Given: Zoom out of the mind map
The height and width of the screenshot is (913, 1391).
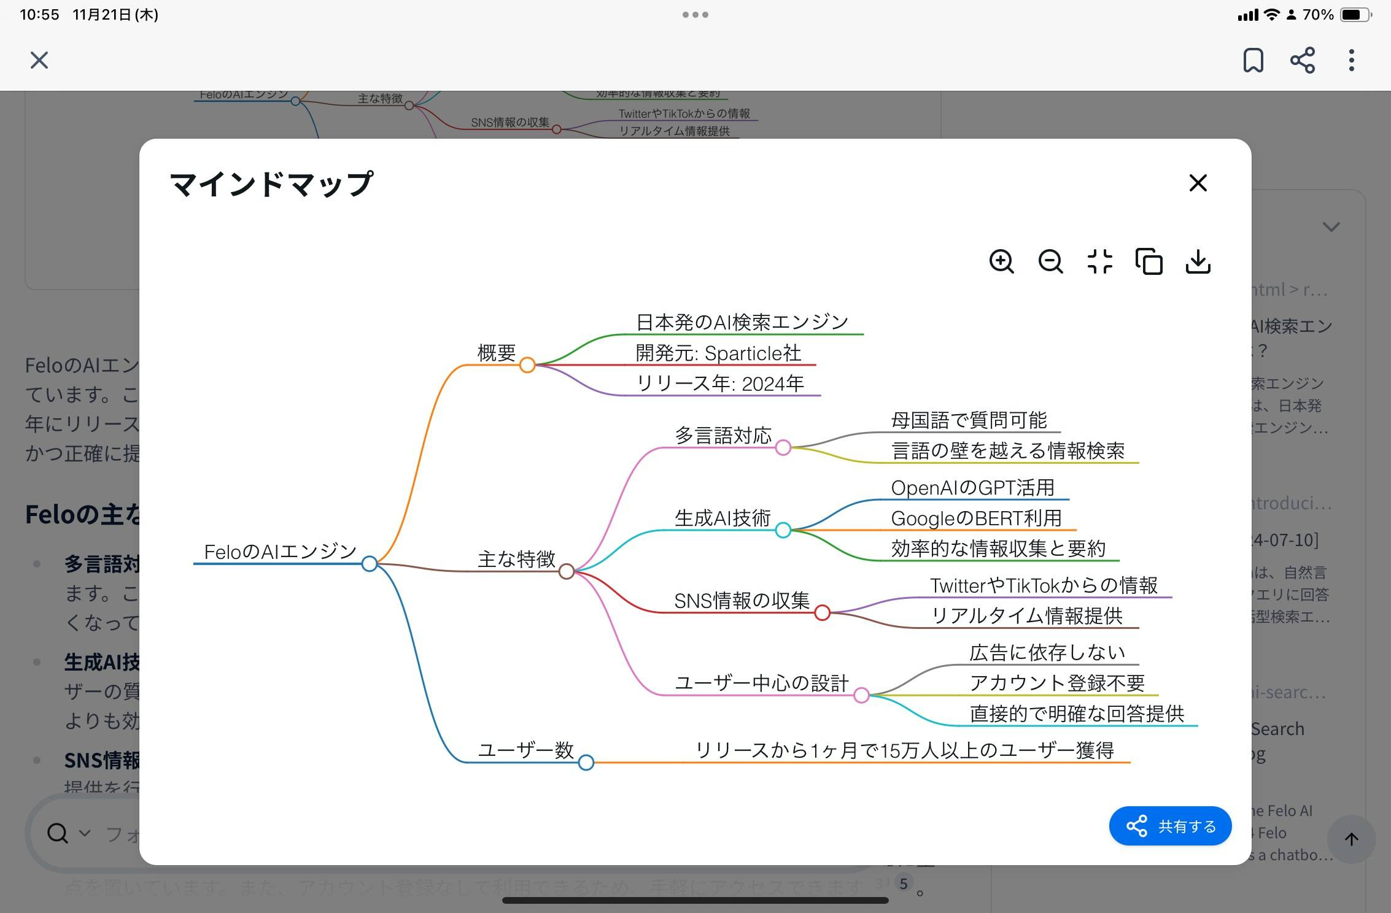Looking at the screenshot, I should coord(1050,261).
